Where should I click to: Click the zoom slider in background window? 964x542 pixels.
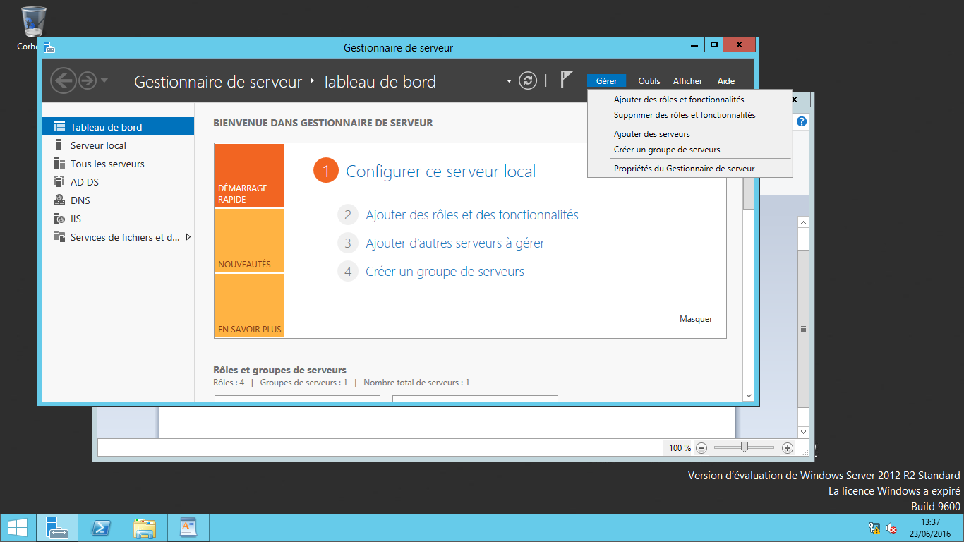click(745, 447)
